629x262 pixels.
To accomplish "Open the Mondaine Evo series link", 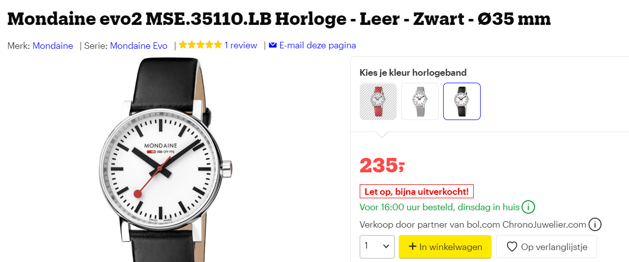I will click(x=138, y=46).
